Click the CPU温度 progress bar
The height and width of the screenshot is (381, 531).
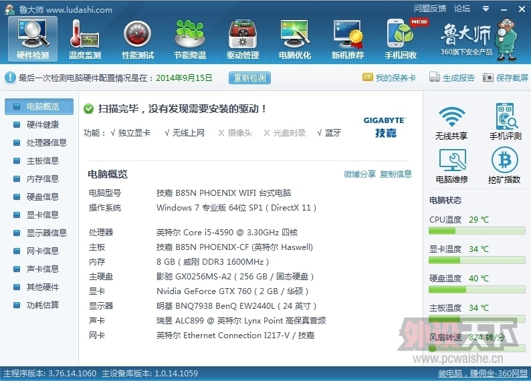(477, 231)
